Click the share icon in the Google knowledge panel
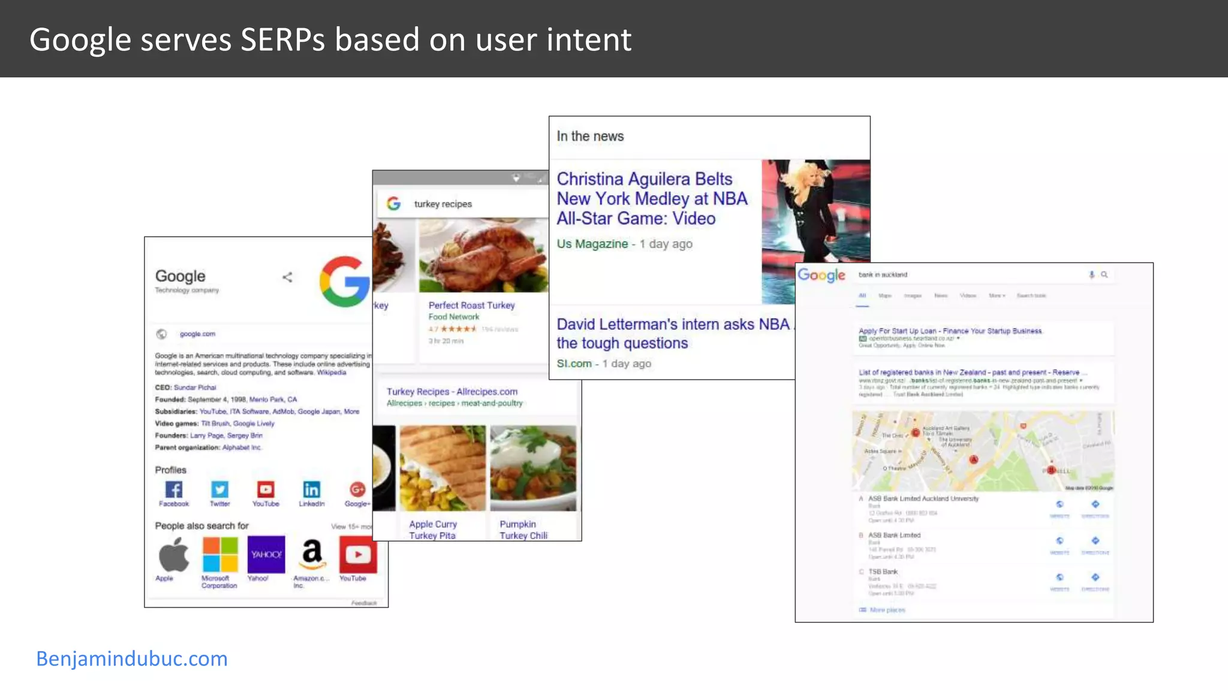 (x=288, y=277)
